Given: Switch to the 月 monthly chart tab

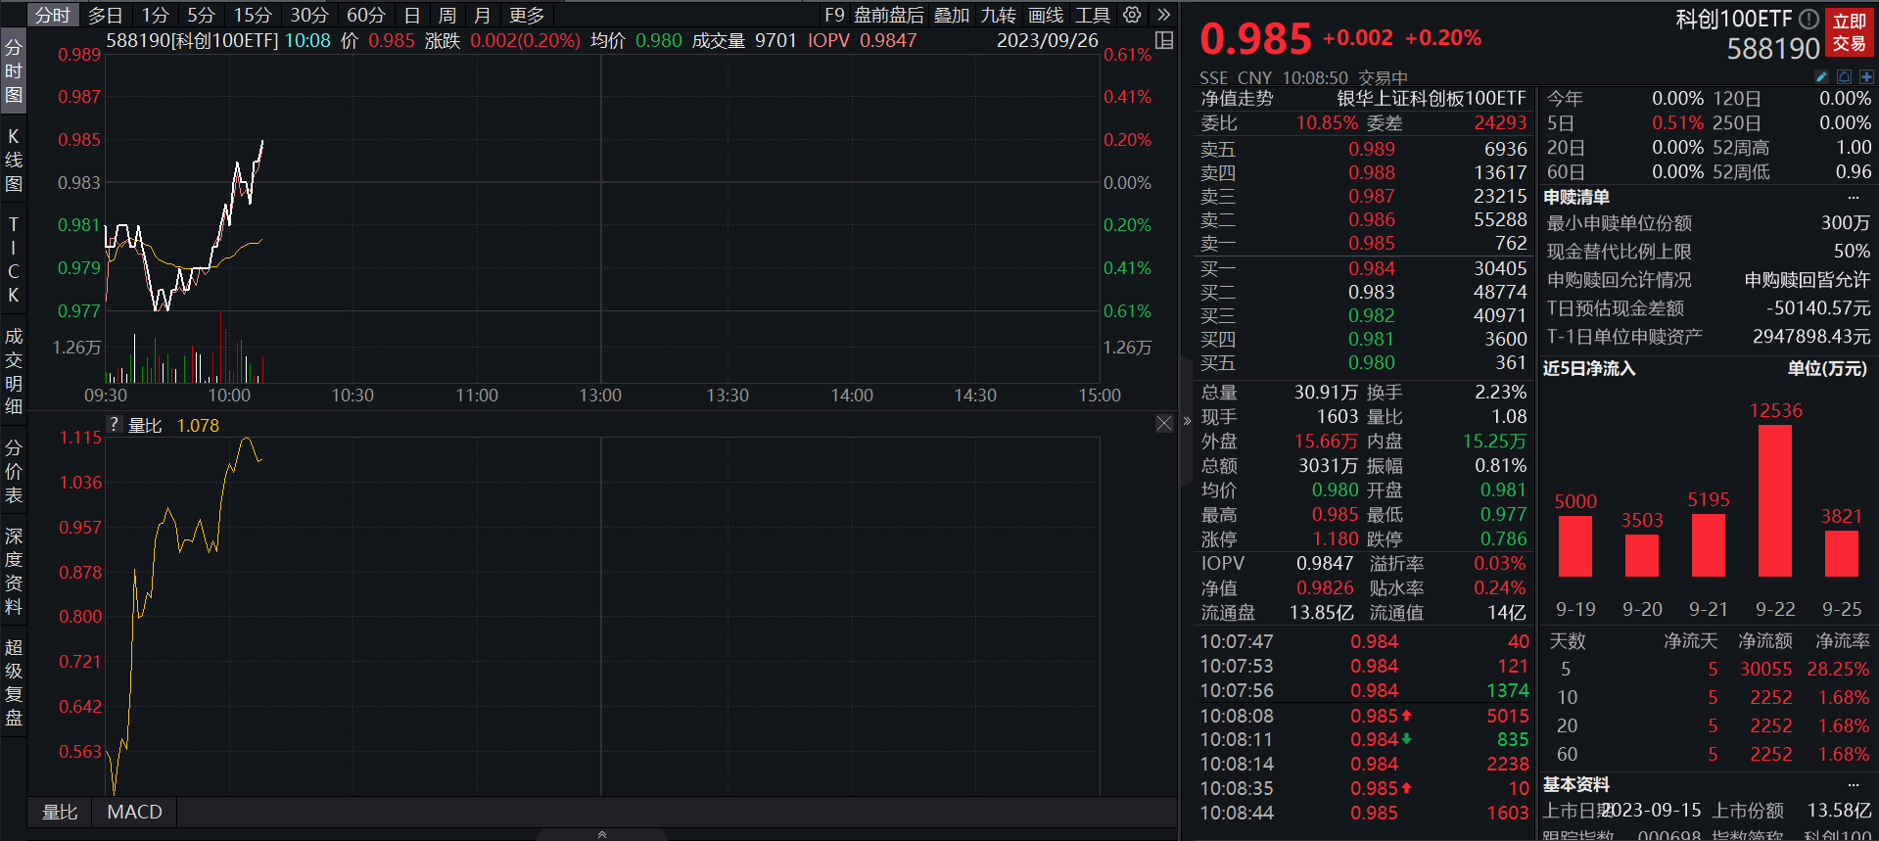Looking at the screenshot, I should point(482,15).
